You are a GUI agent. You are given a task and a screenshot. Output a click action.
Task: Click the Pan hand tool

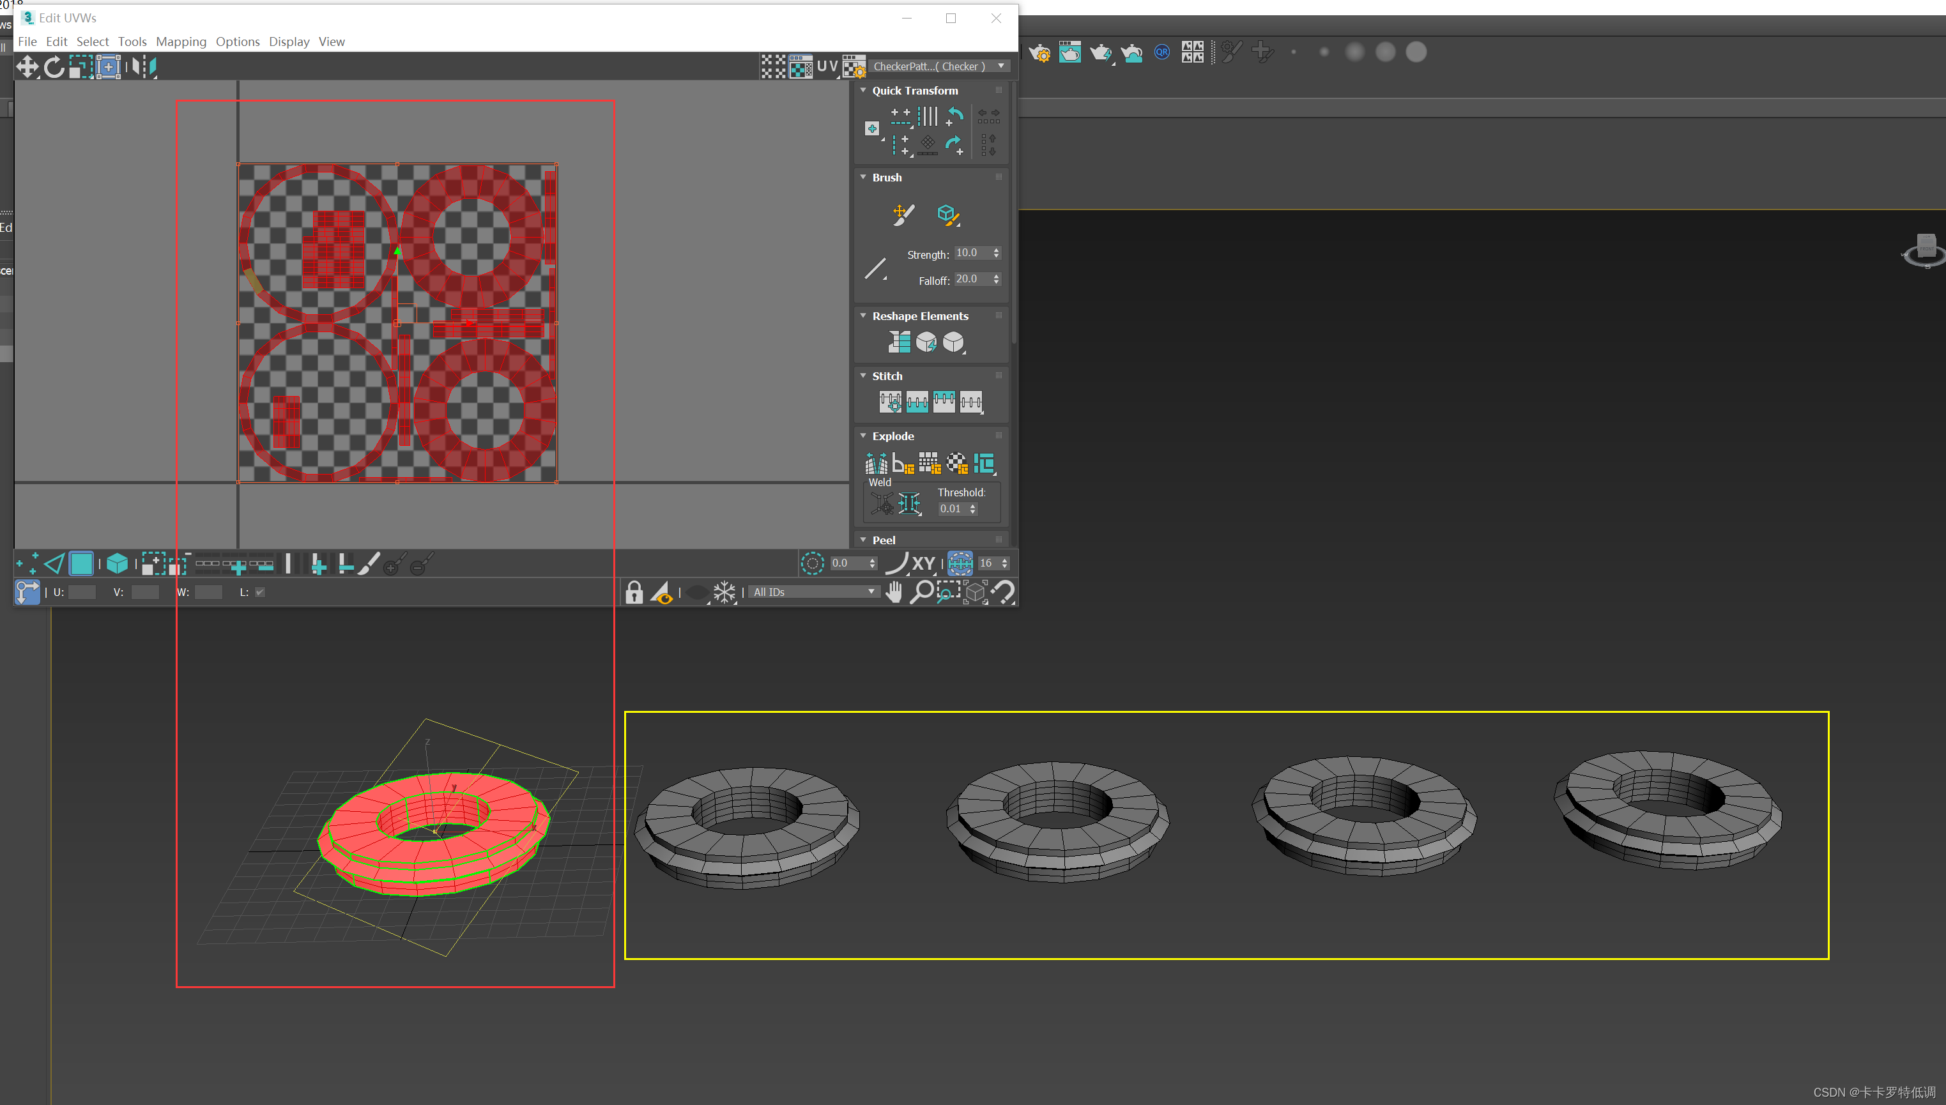894,592
